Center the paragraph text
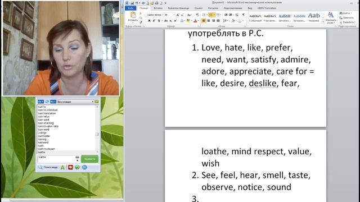360x202 pixels. click(209, 21)
